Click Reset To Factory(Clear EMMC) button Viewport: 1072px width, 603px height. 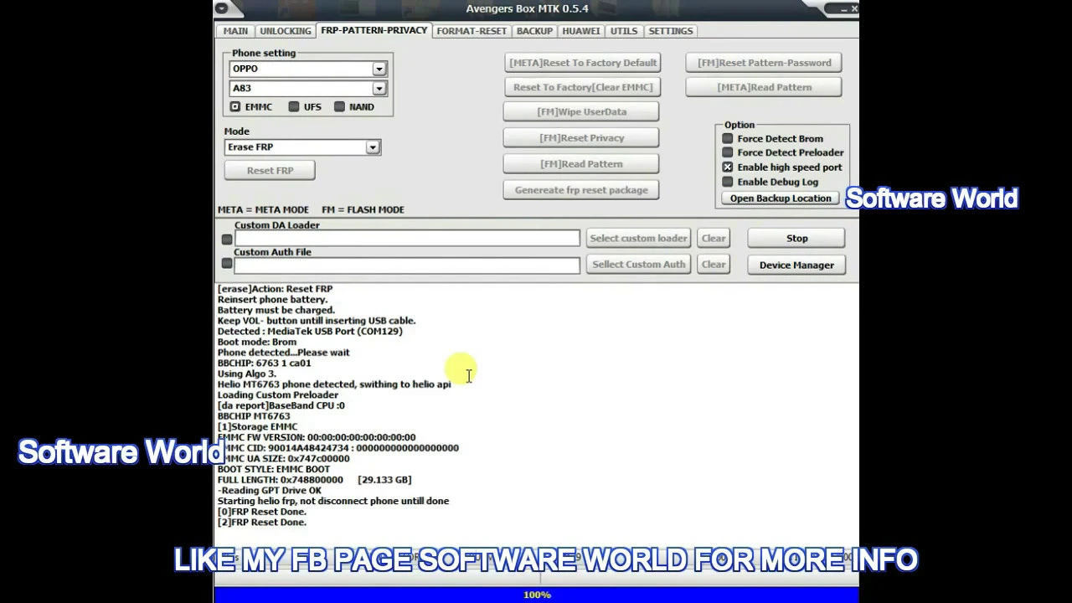coord(583,87)
